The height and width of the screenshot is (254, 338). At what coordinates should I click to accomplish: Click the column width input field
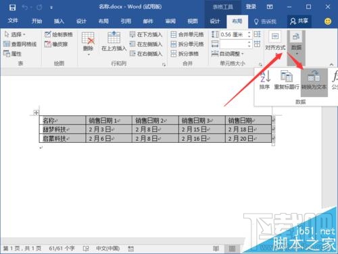click(233, 44)
